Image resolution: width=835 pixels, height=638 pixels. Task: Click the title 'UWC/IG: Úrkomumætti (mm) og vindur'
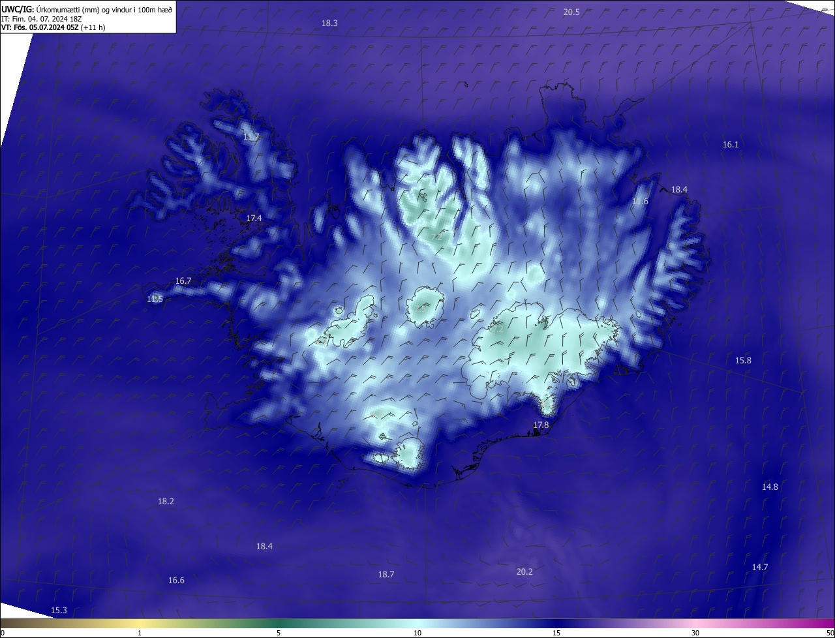(86, 9)
